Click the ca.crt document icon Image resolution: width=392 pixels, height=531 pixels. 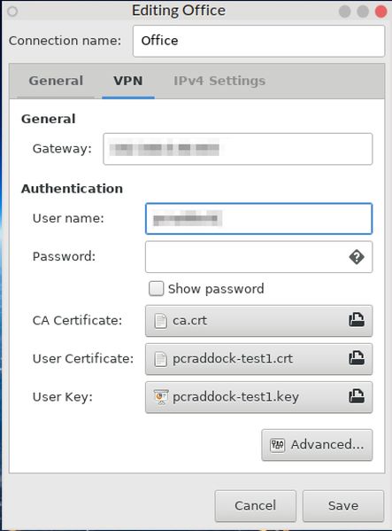coord(161,321)
